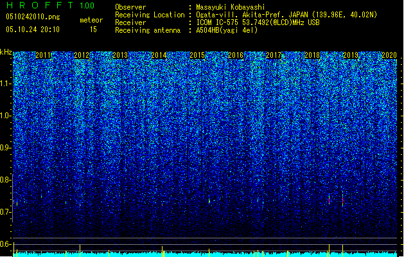Click the A504HB yagi antenna text
The height and width of the screenshot is (257, 404).
pyautogui.click(x=227, y=30)
